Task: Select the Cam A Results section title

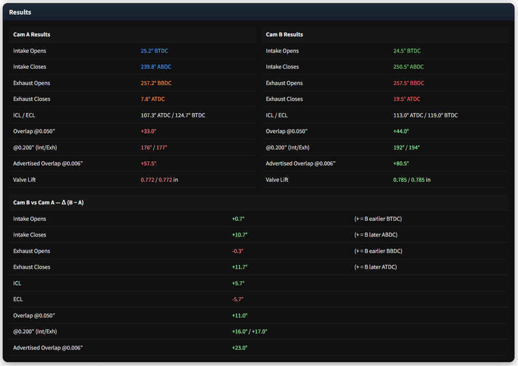Action: [32, 35]
